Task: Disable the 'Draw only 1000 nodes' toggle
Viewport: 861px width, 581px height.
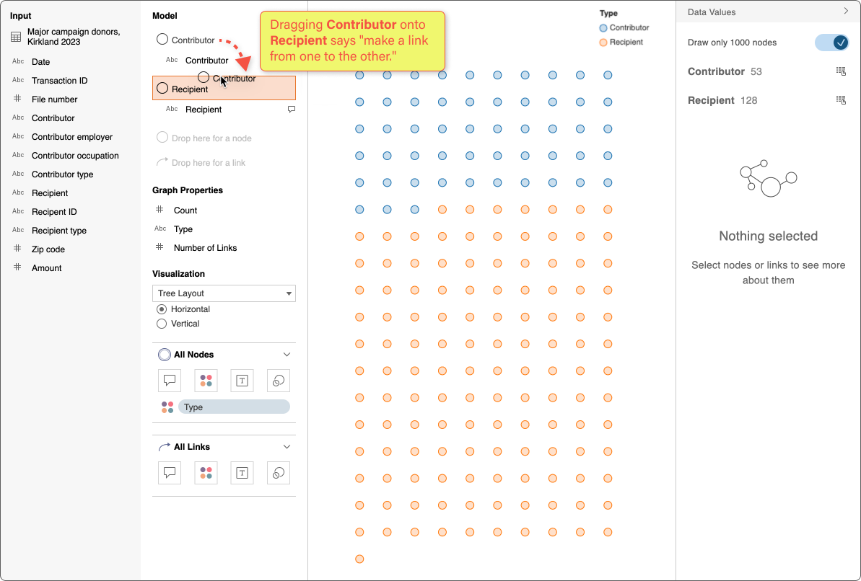Action: (831, 43)
